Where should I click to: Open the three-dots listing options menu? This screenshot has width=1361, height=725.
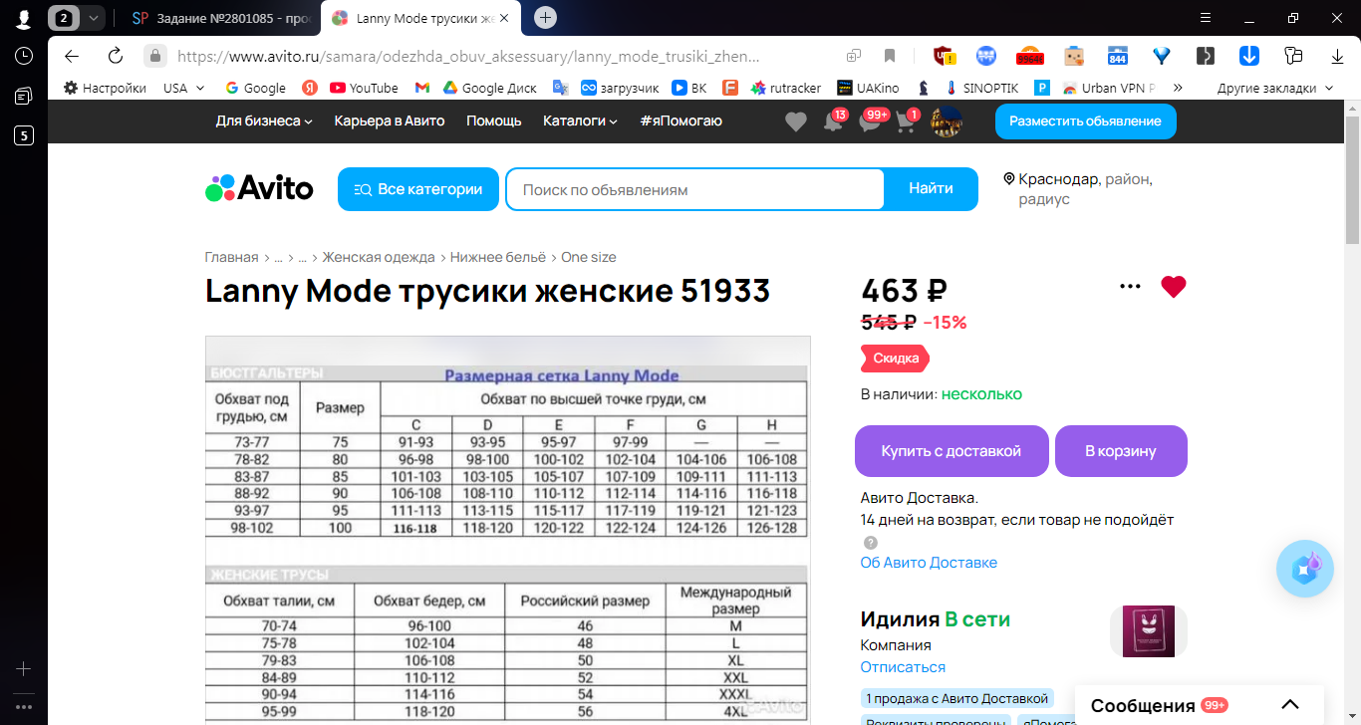pos(1130,287)
